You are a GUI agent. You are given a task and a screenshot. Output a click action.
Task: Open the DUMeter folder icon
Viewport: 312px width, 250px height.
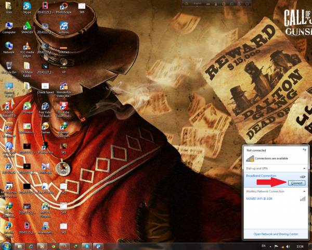27,70
